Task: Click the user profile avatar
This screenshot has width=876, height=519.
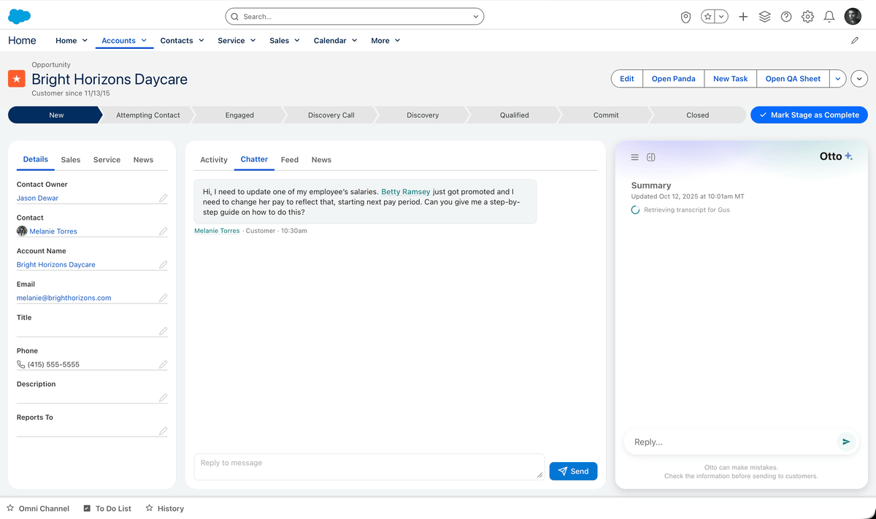Action: tap(853, 16)
